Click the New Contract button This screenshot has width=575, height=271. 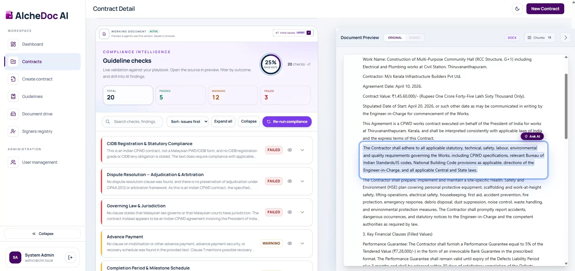(545, 9)
